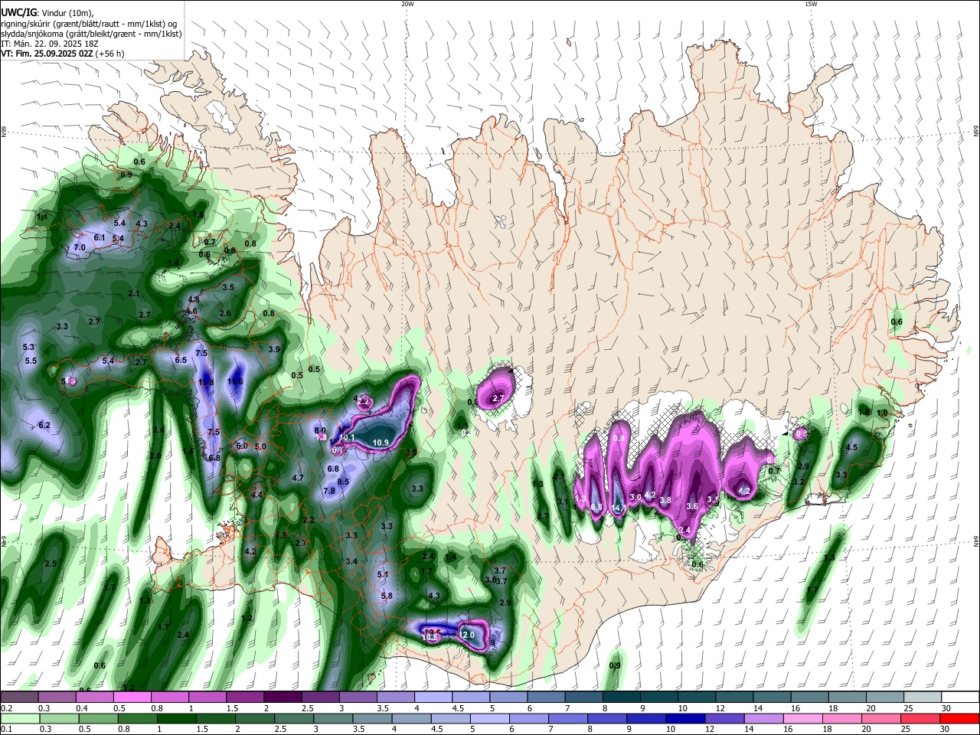The height and width of the screenshot is (735, 980).
Task: Select the 'IT: Mán. 22. 09. 2025 18Z' line
Action: tap(51, 44)
